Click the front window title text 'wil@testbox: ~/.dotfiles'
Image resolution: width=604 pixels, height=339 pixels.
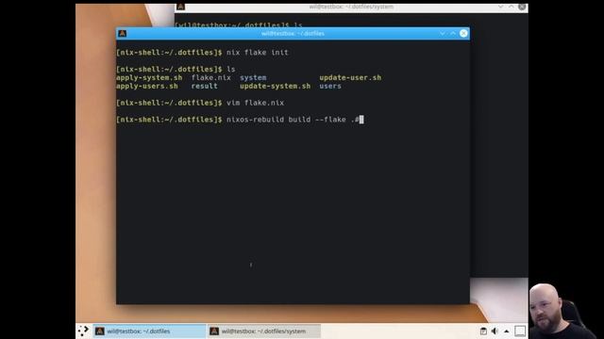click(293, 34)
